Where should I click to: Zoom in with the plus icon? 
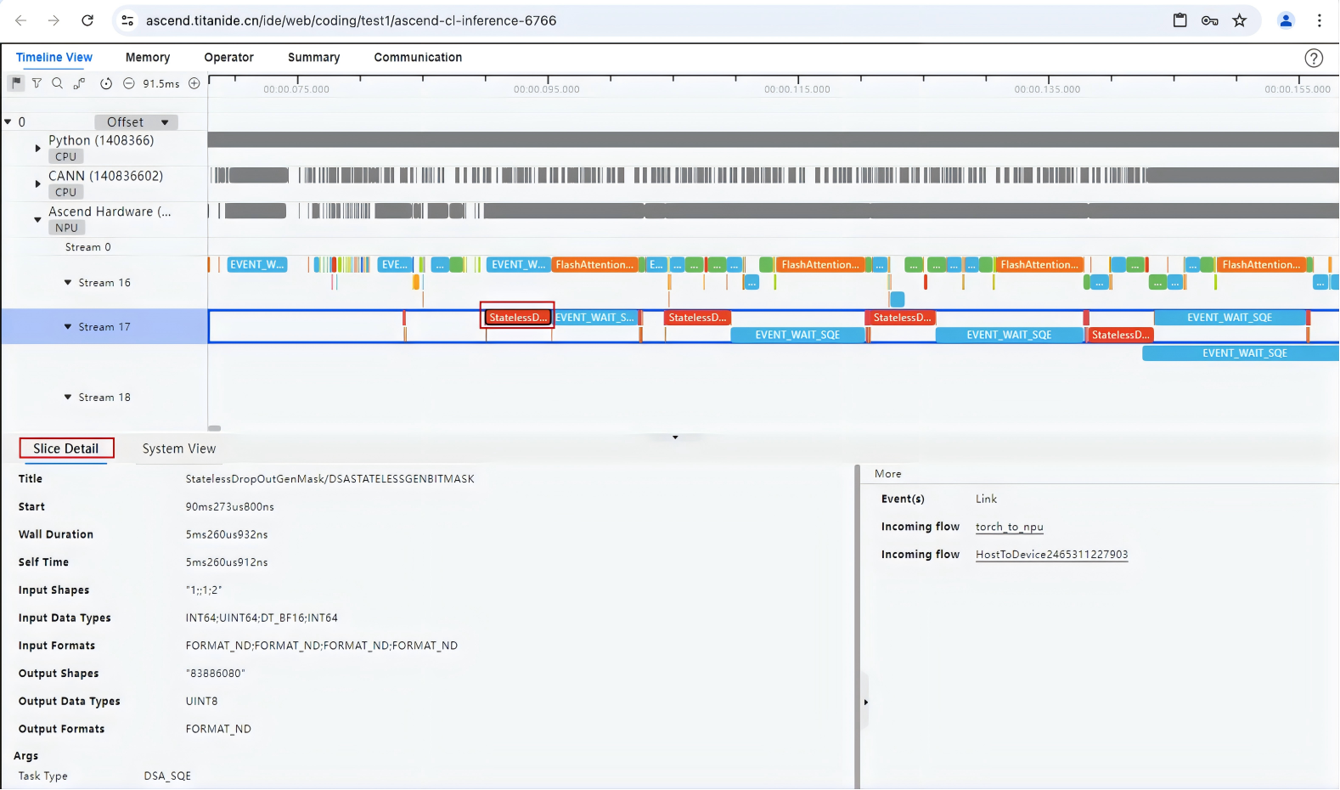194,83
